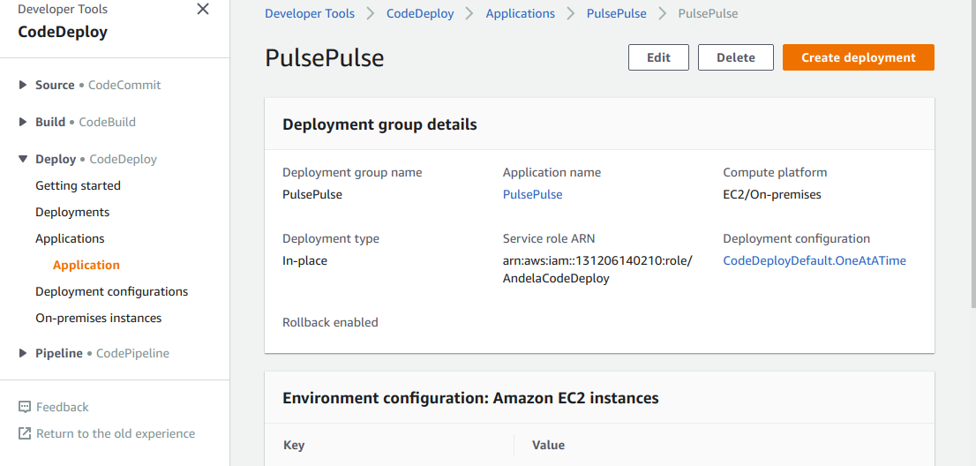Click the Feedback speech bubble icon

coord(25,407)
